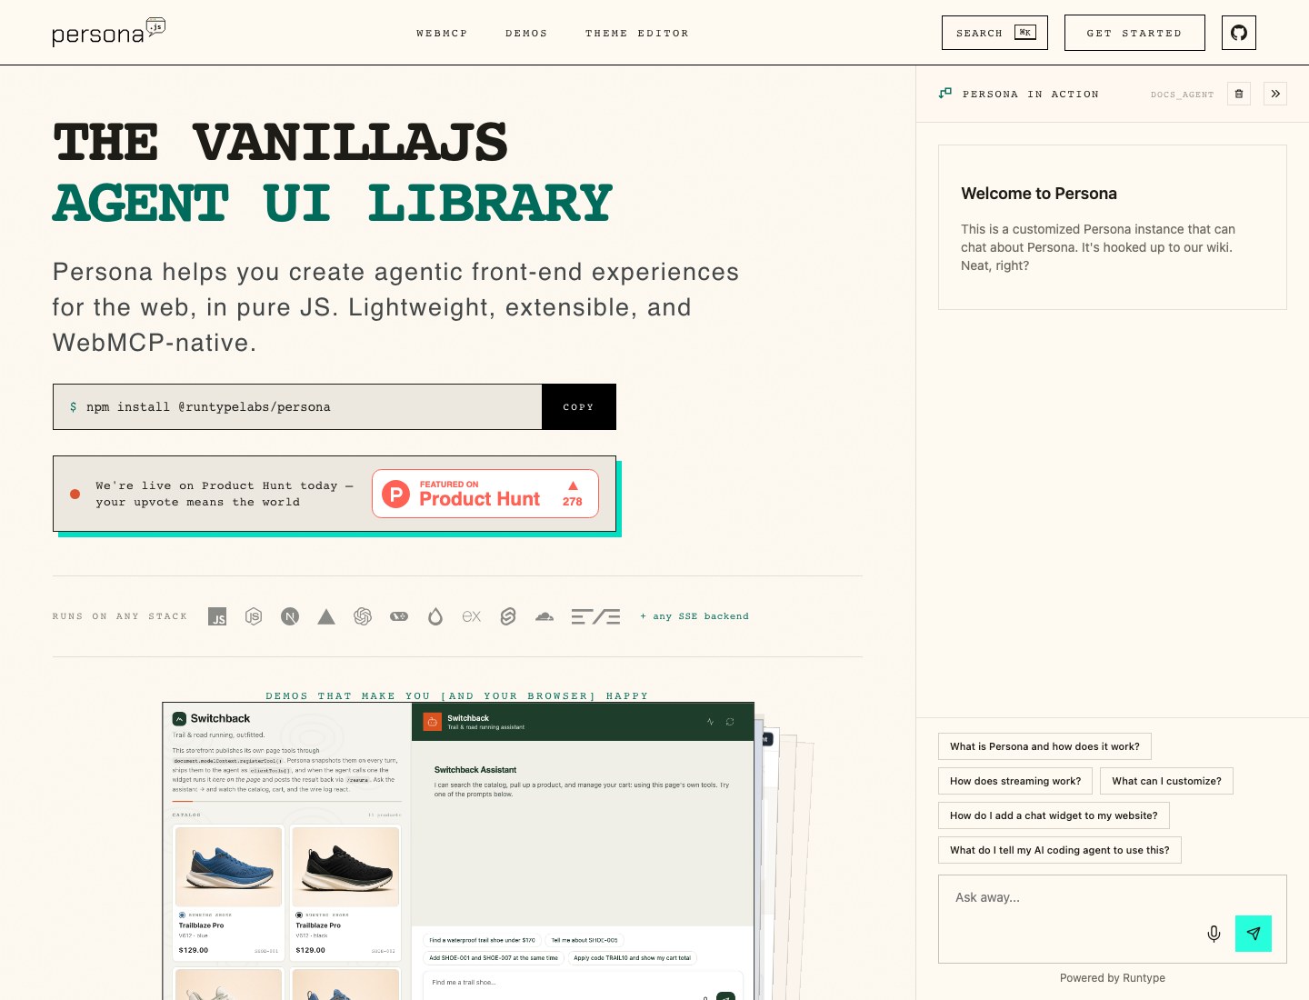This screenshot has width=1309, height=1000.
Task: Open the Theme Editor nav item
Action: [x=637, y=34]
